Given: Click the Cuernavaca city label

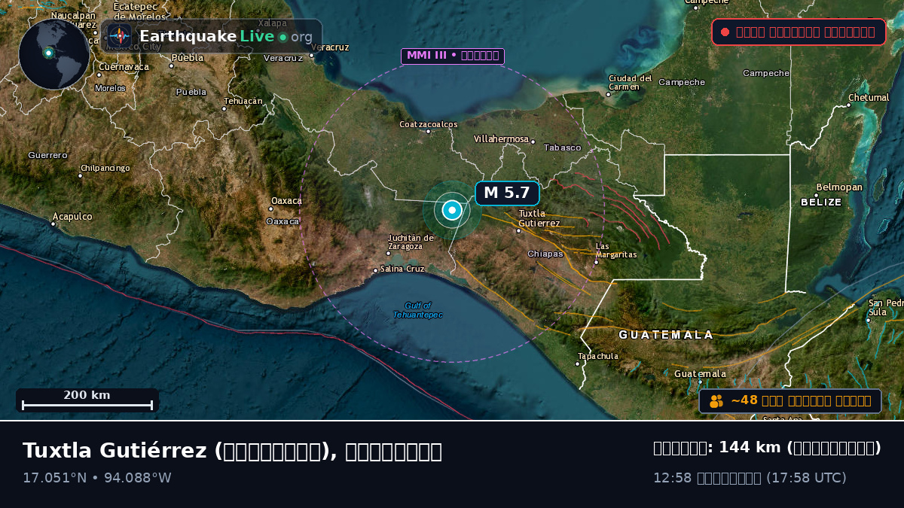Looking at the screenshot, I should 124,67.
